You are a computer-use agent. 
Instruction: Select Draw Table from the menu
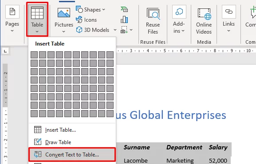pyautogui.click(x=72, y=142)
